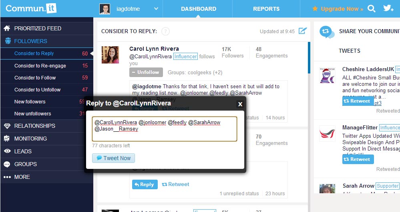400x212 pixels.
Task: Click the 1 unreplied status text
Action: tap(239, 193)
